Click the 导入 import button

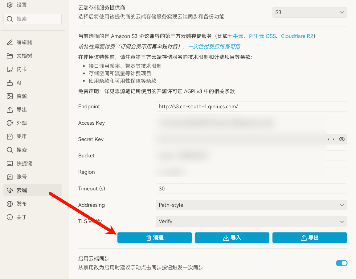pyautogui.click(x=232, y=238)
